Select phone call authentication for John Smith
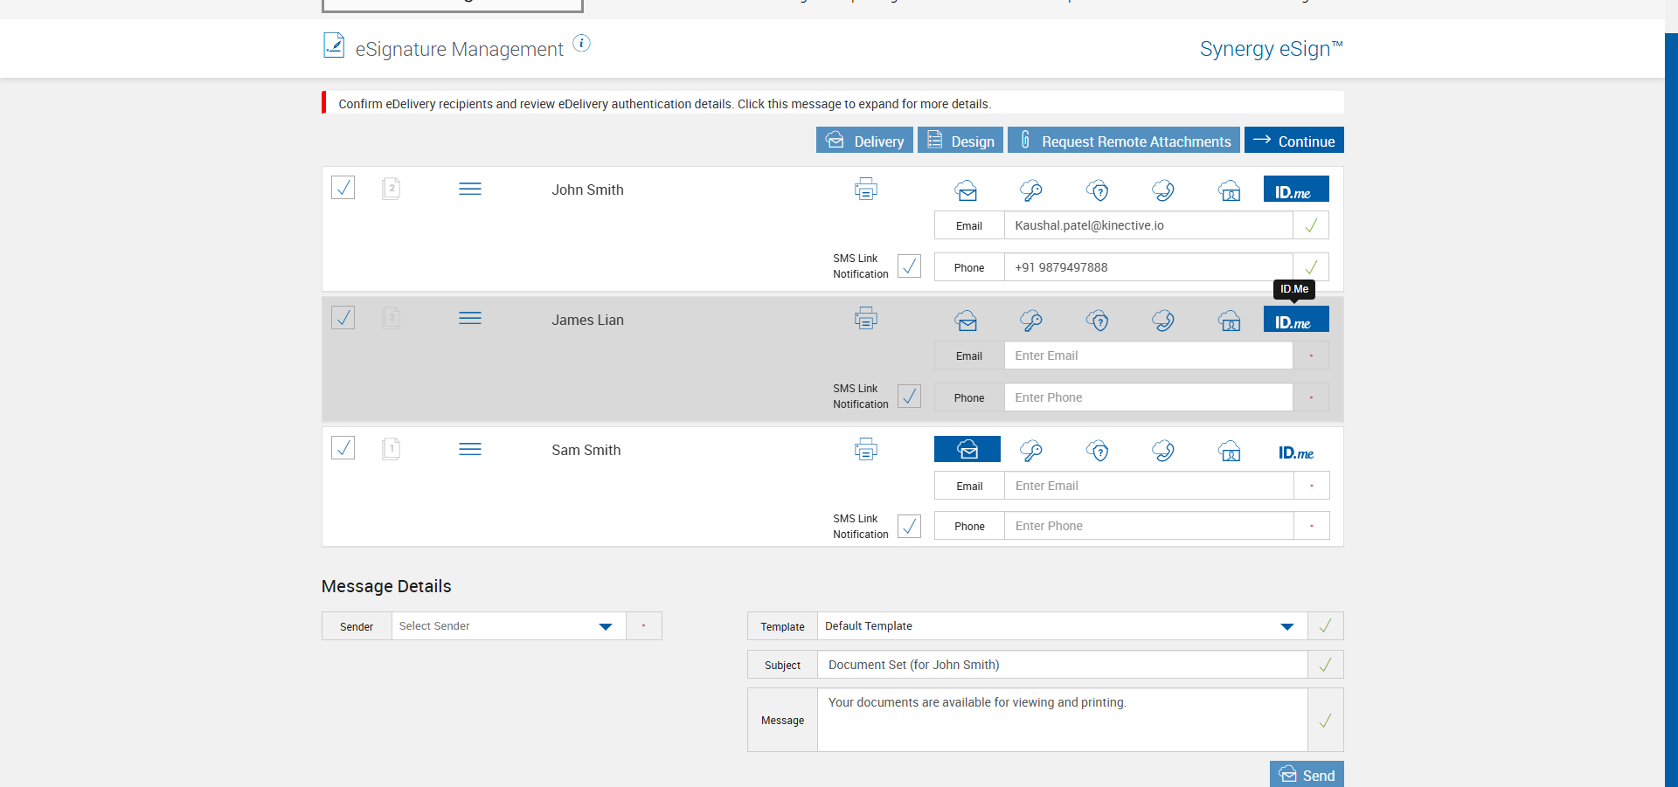Screen dimensions: 1678x787 (x=1163, y=190)
